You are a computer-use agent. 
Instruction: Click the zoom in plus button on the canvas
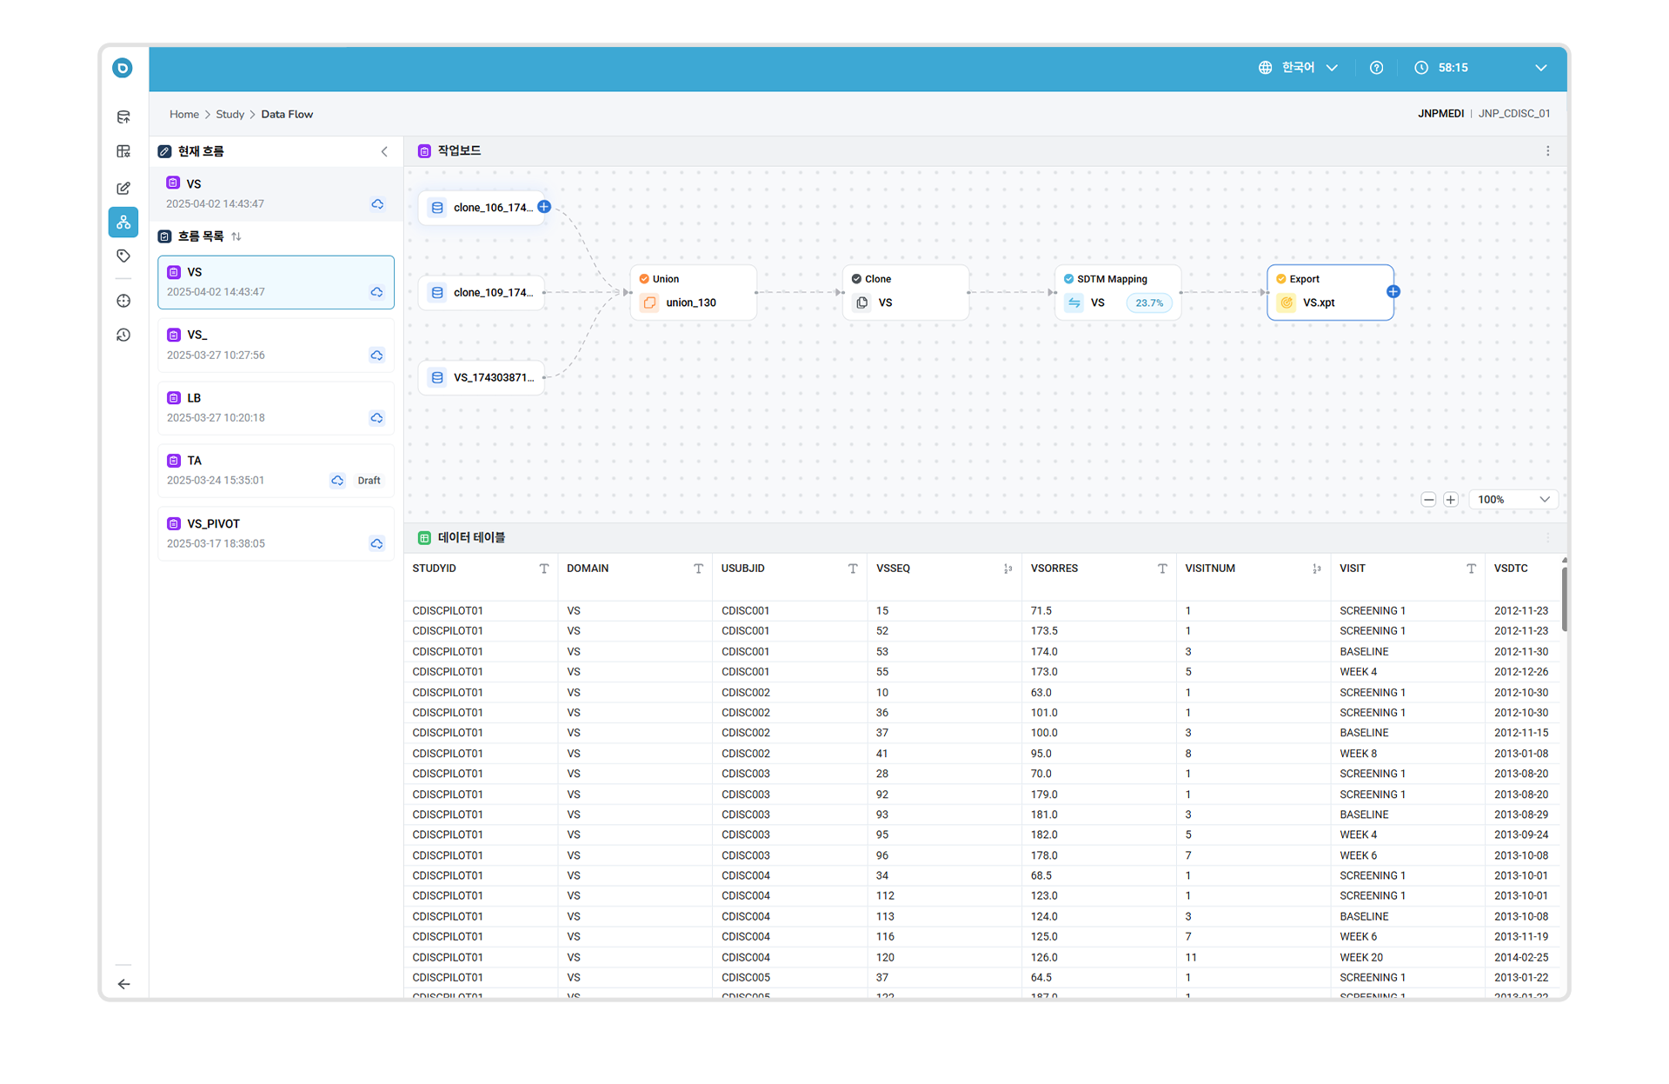[1450, 499]
